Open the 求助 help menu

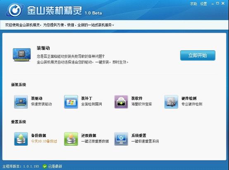tap(193, 4)
